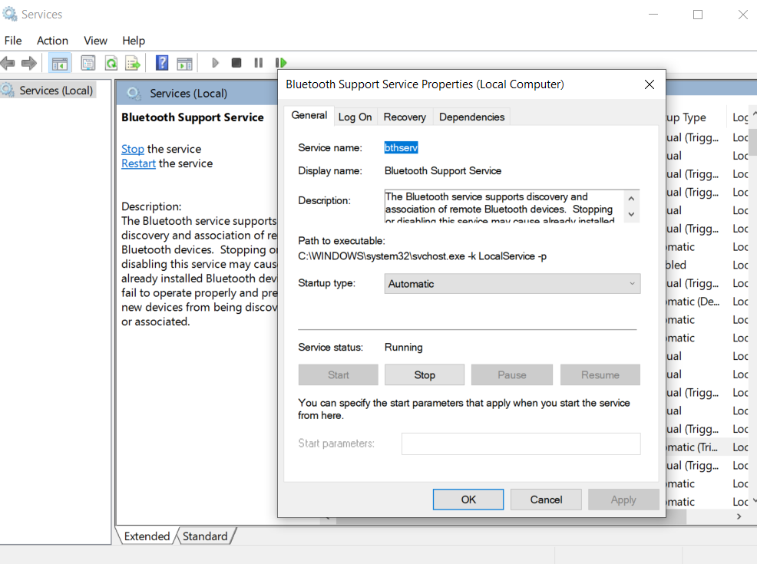Close the Bluetooth Support Service Properties dialog
Screen dimensions: 757x564
coord(650,84)
